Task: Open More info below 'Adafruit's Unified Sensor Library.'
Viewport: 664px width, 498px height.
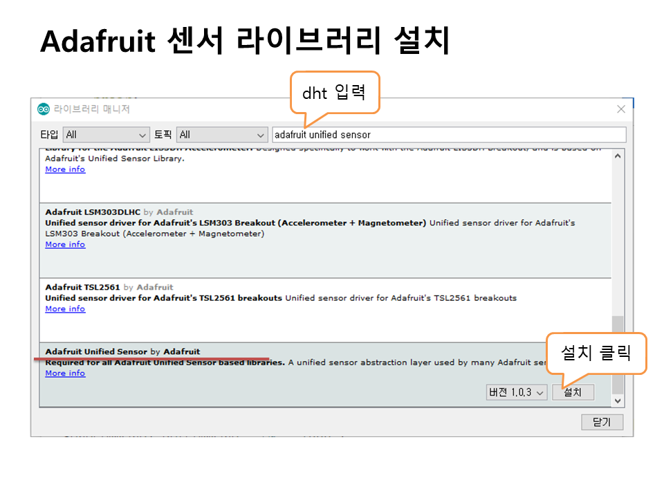Action: point(65,169)
